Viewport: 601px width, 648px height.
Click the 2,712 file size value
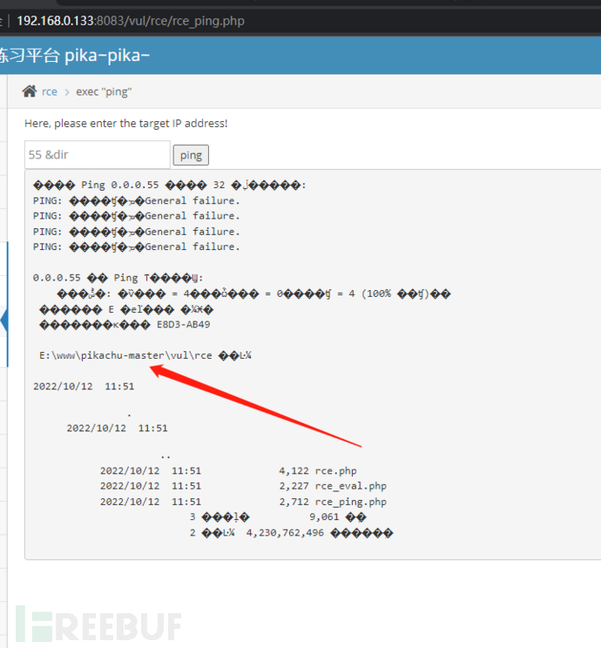294,502
